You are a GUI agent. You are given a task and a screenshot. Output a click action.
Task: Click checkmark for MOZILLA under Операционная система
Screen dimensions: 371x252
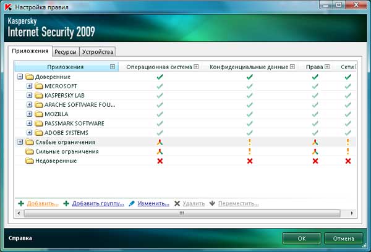tap(160, 114)
